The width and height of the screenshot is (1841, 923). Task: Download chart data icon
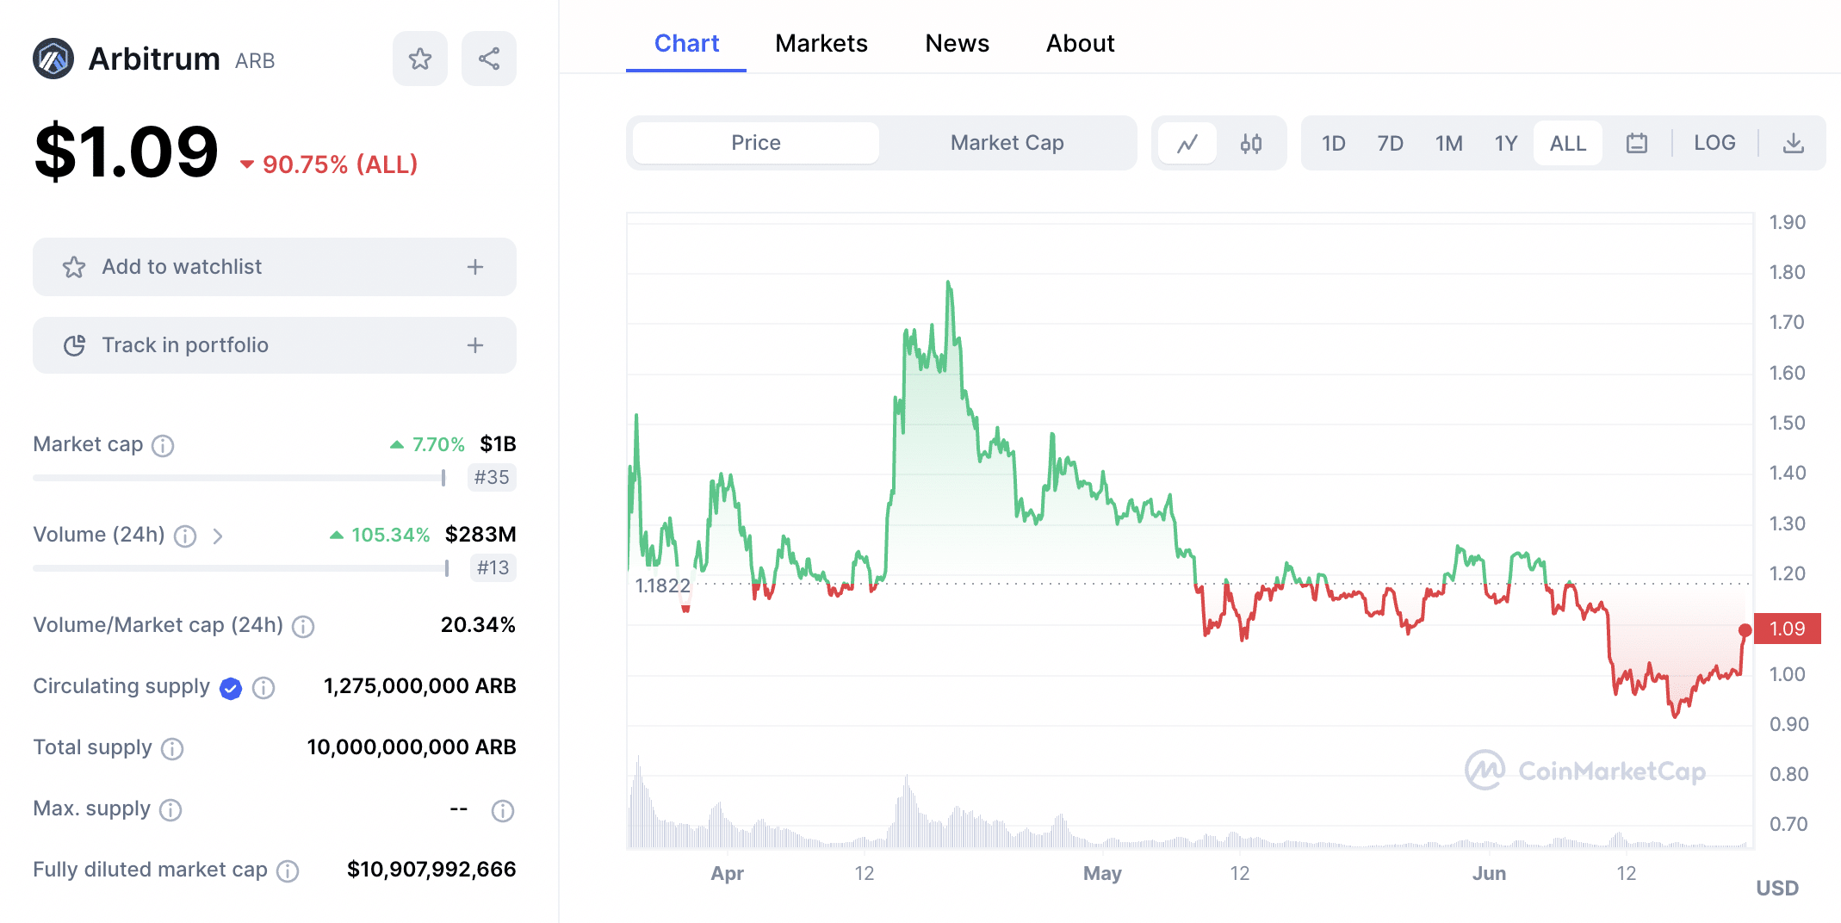coord(1794,143)
